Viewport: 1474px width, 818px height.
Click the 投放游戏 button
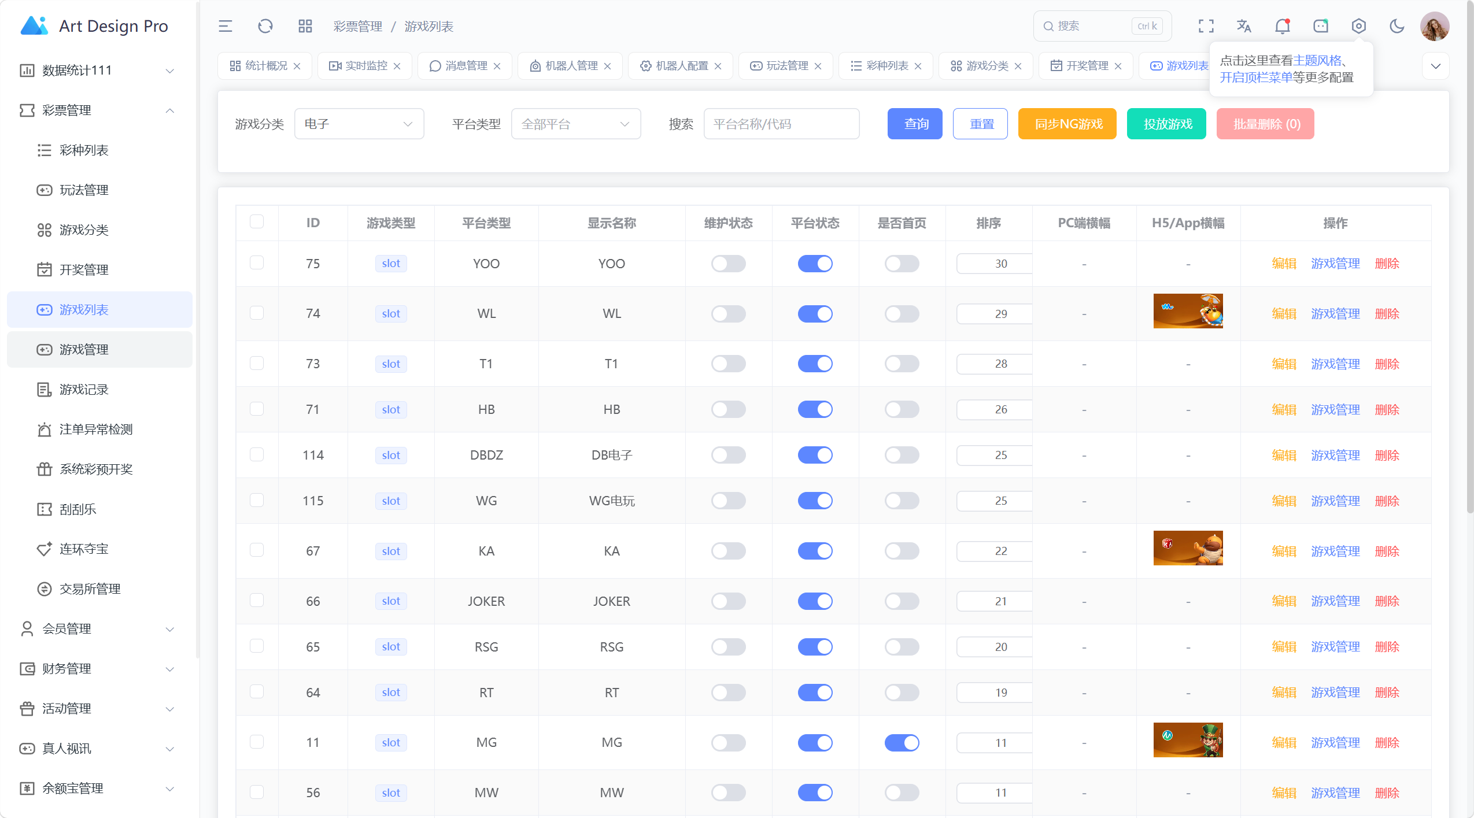coord(1166,124)
